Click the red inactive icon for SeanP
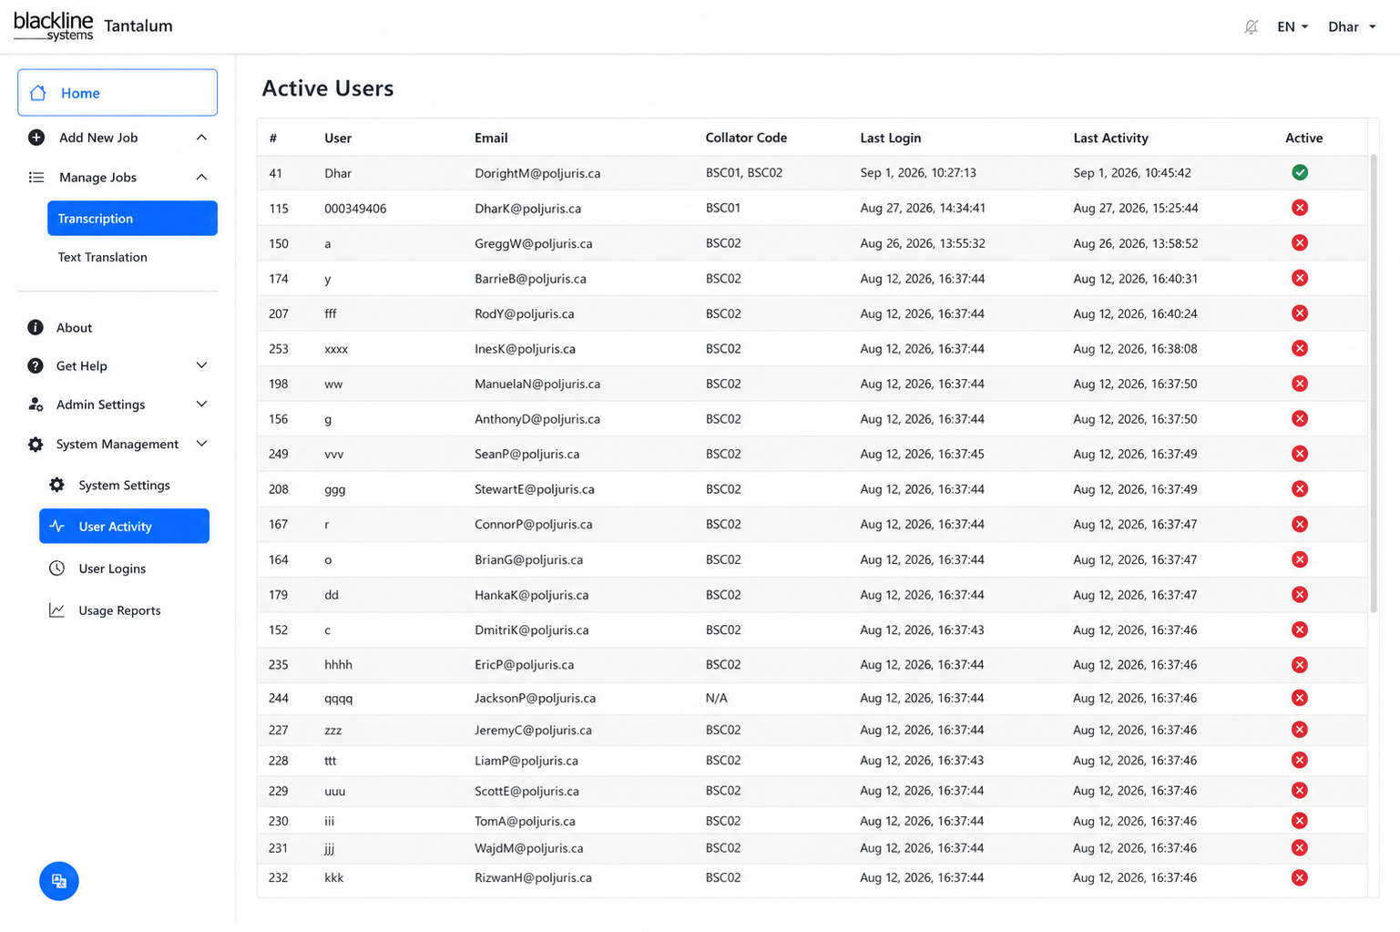 1300,454
